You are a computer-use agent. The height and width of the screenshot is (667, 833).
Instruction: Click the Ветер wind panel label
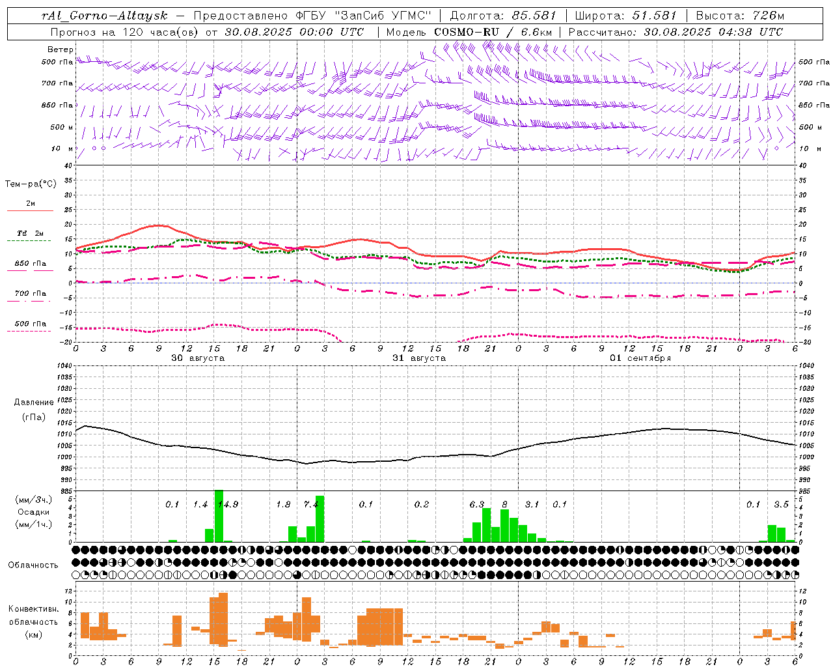(61, 50)
